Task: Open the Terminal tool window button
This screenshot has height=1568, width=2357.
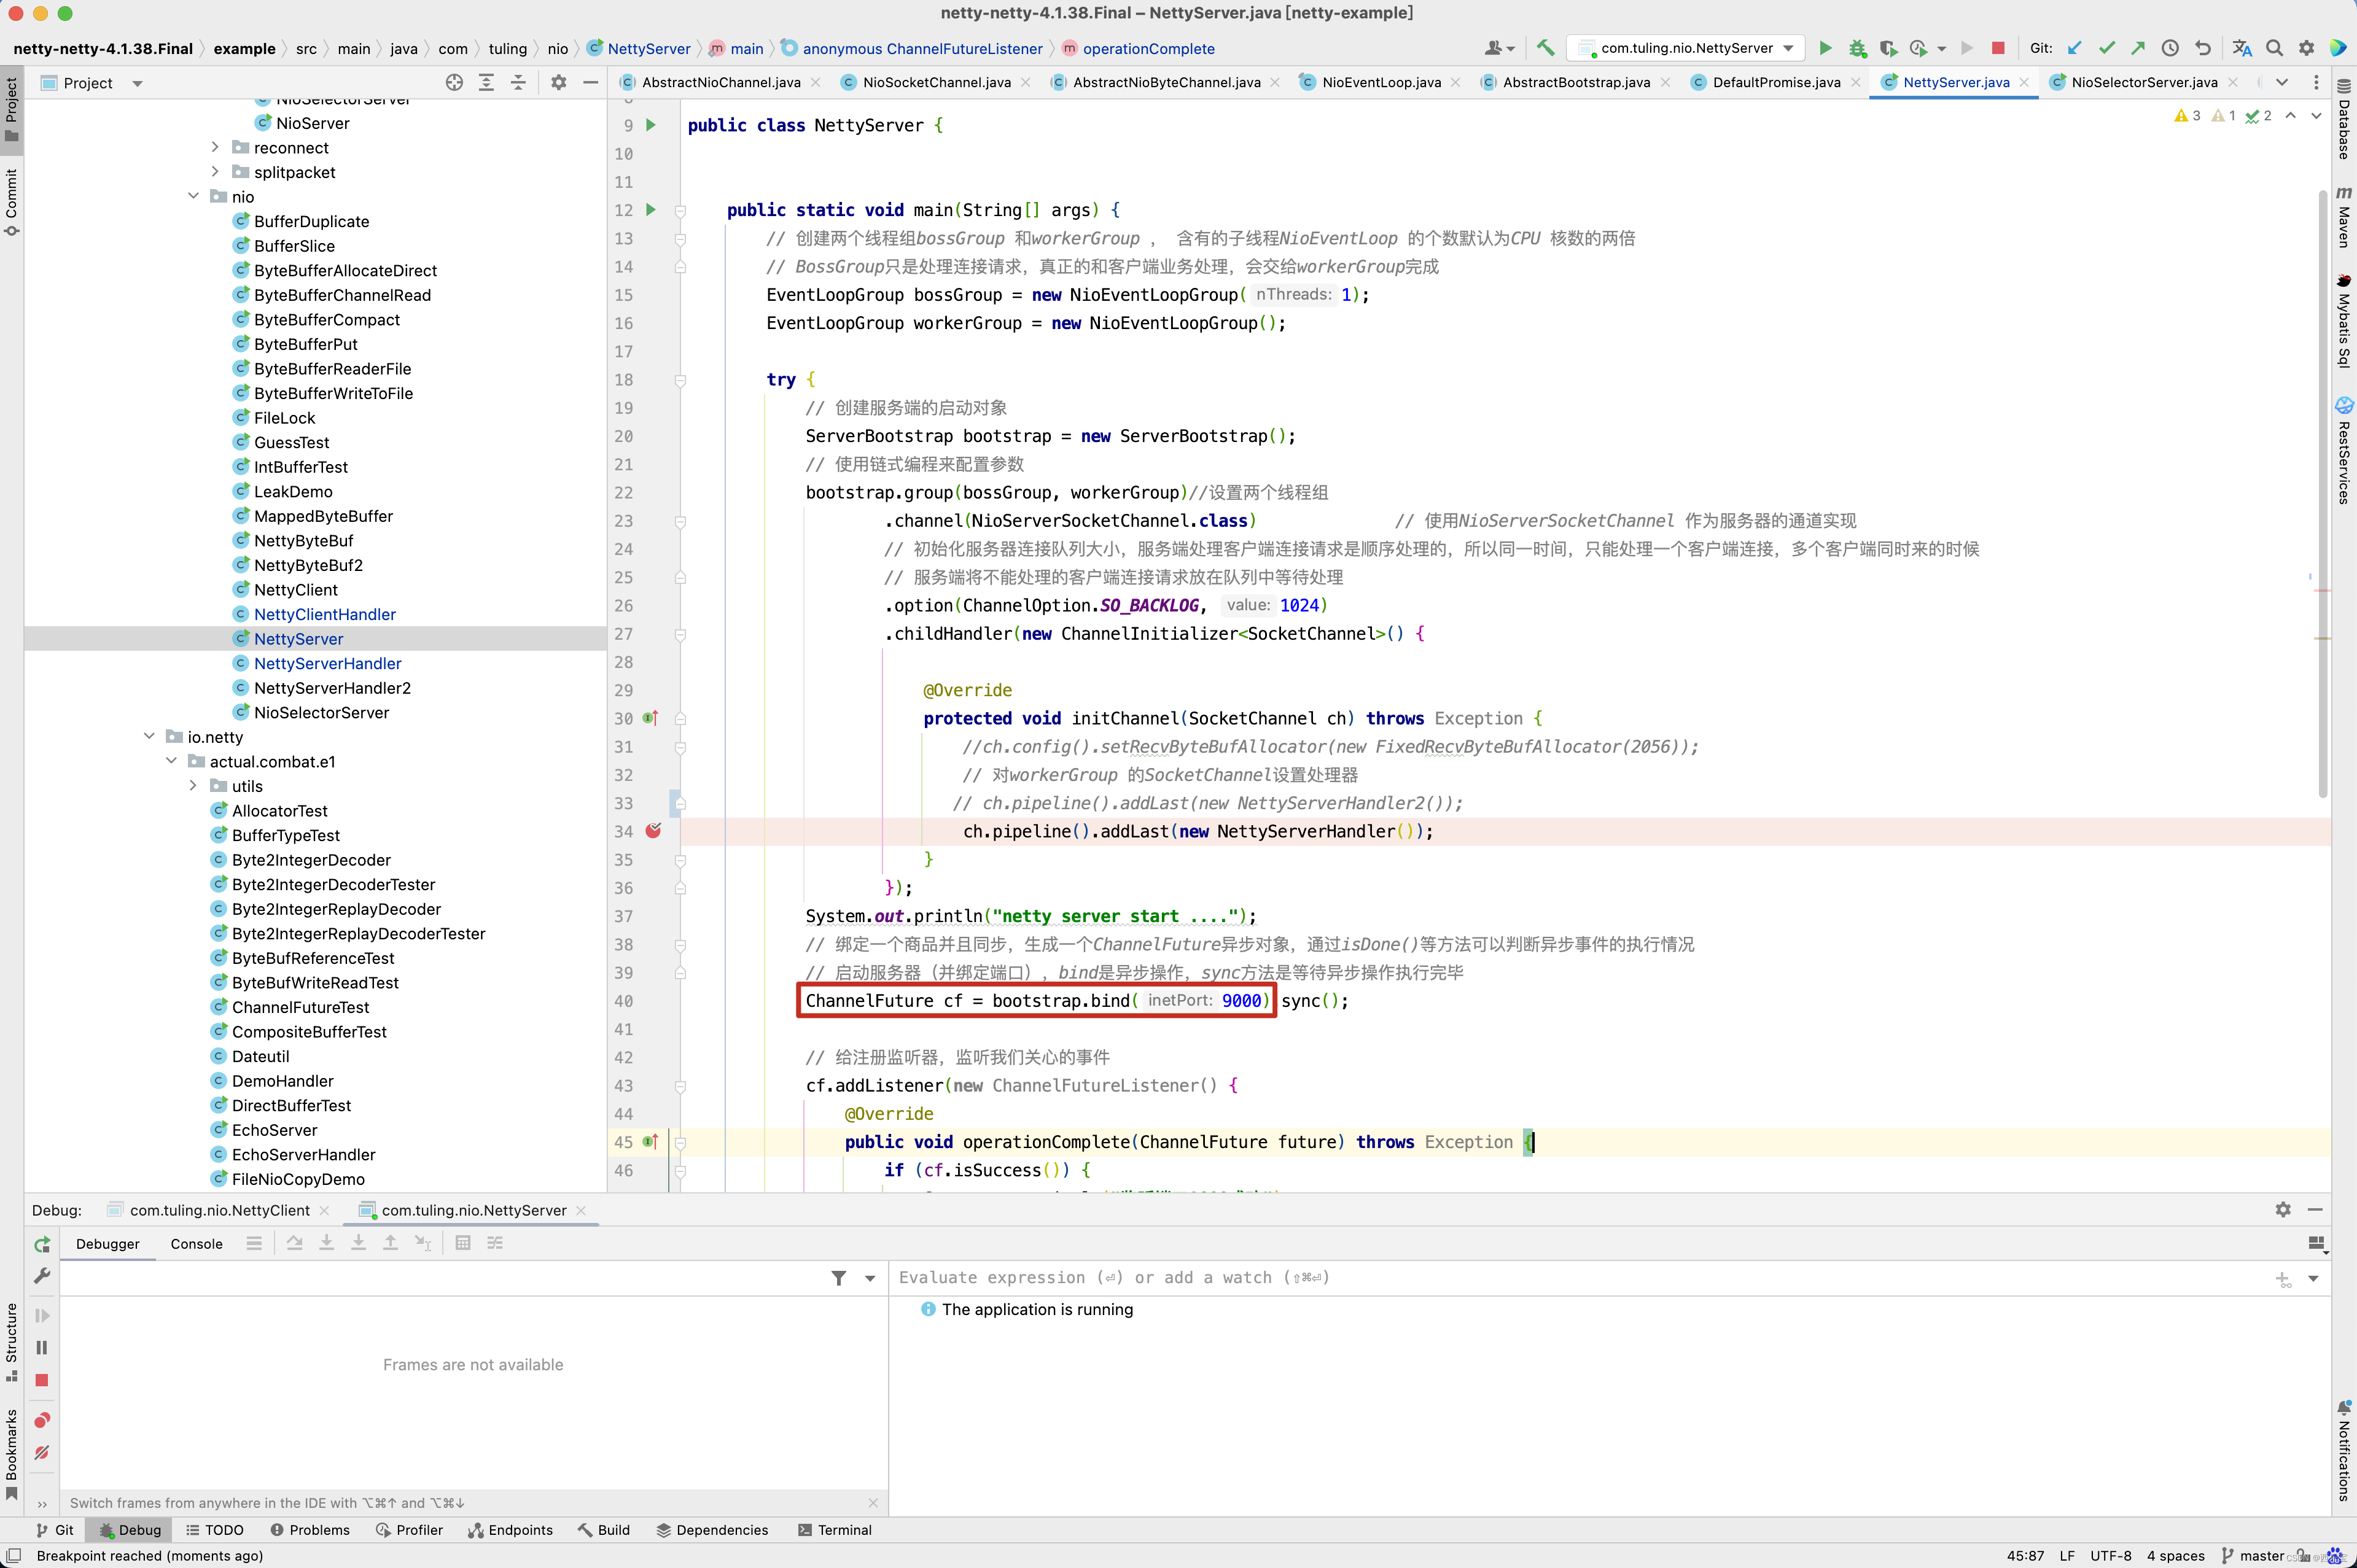Action: tap(835, 1530)
